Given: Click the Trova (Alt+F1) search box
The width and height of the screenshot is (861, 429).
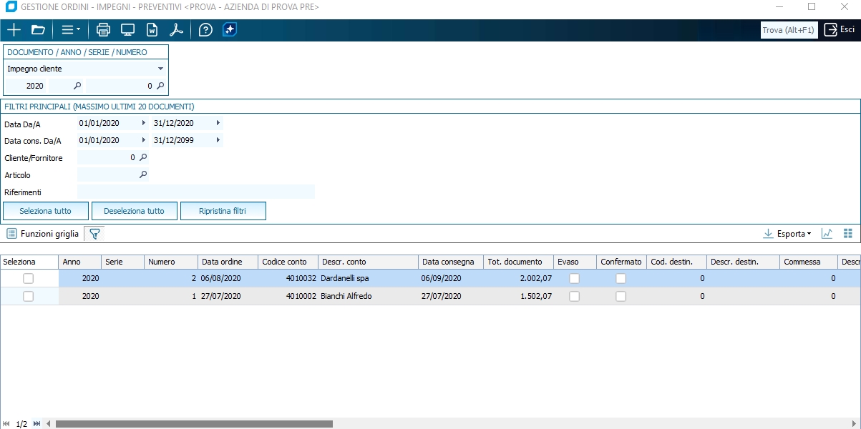Looking at the screenshot, I should [789, 30].
